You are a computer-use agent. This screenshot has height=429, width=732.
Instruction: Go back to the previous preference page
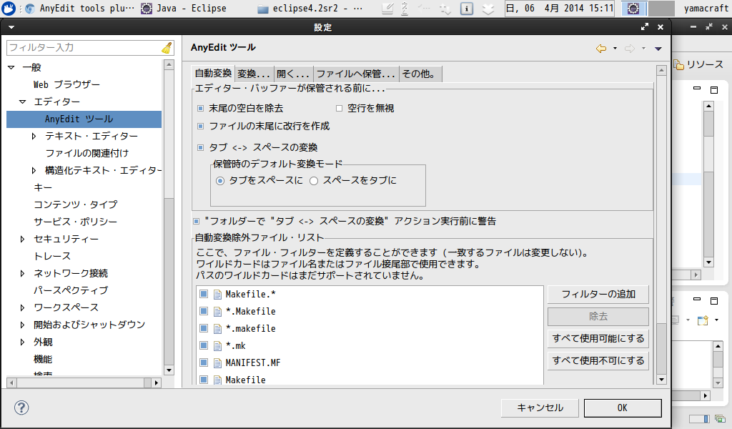pos(600,49)
